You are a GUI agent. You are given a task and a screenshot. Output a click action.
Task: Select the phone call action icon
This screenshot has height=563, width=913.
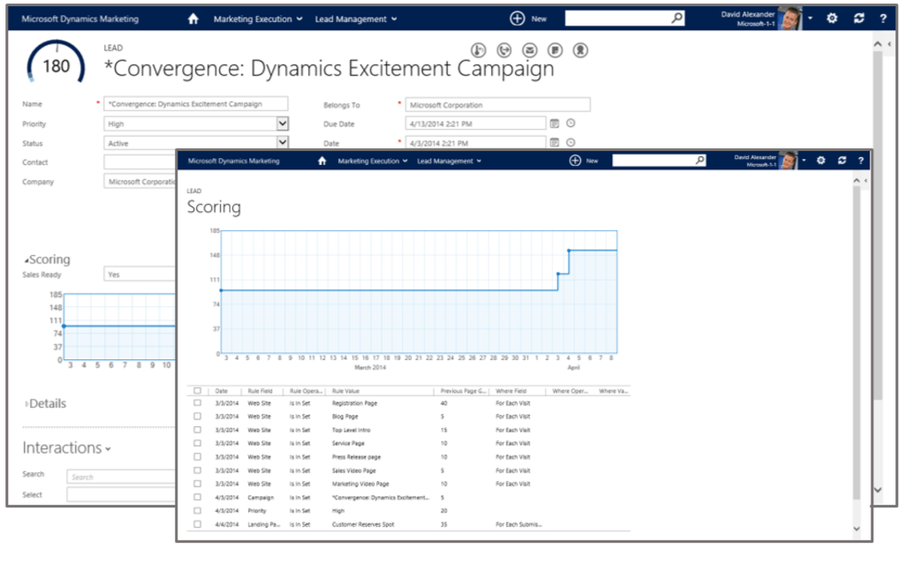(504, 50)
